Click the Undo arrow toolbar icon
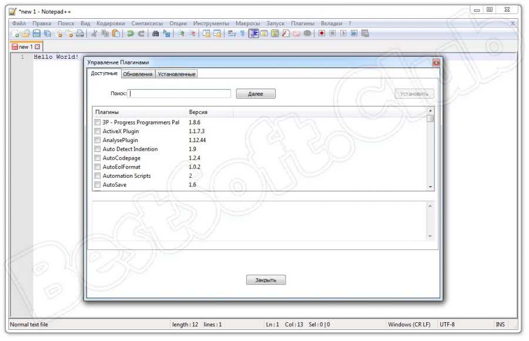The width and height of the screenshot is (529, 341). pos(130,33)
